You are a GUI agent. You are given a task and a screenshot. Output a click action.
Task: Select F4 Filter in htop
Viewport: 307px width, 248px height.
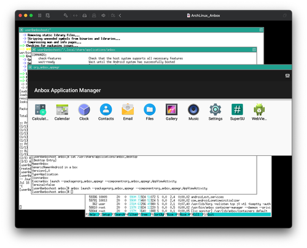tap(132, 214)
